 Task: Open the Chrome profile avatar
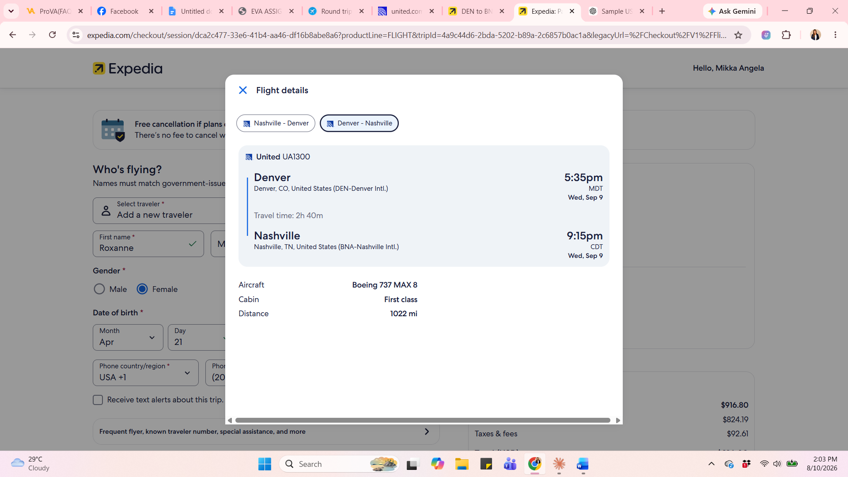point(815,35)
